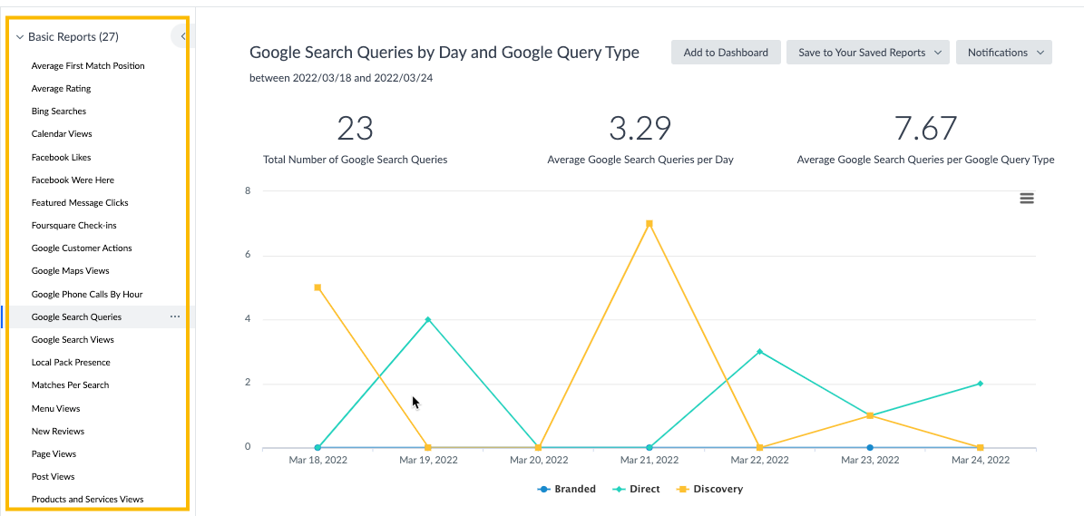Image resolution: width=1084 pixels, height=516 pixels.
Task: Open the Average Rating report
Action: (x=61, y=88)
